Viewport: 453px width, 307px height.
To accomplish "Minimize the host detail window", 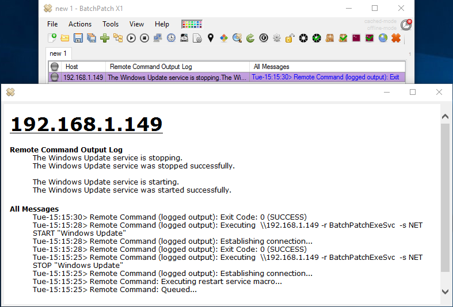I will pyautogui.click(x=387, y=92).
